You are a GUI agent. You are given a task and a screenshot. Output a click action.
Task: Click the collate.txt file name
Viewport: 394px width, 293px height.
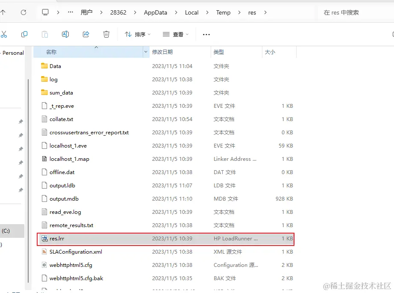(x=61, y=119)
